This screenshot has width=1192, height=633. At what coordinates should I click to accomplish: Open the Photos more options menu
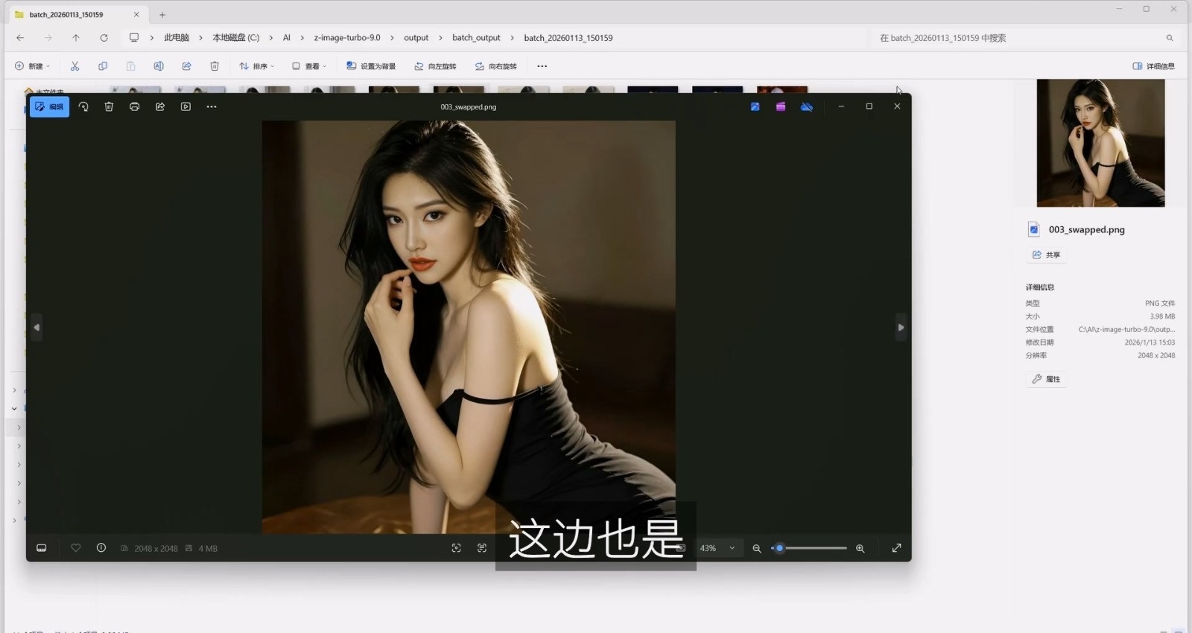(x=212, y=106)
